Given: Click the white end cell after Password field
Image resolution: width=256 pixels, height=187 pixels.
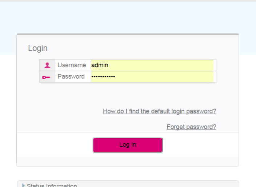Looking at the screenshot, I should click(x=215, y=77).
